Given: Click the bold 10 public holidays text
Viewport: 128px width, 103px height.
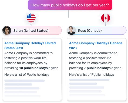Looking at the screenshot, I should (33, 68).
